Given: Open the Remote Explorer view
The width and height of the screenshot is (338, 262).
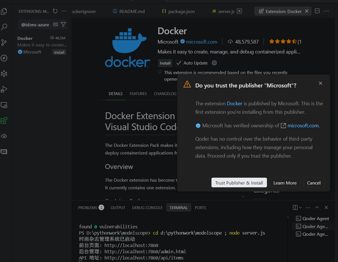Looking at the screenshot, I should (x=4, y=105).
